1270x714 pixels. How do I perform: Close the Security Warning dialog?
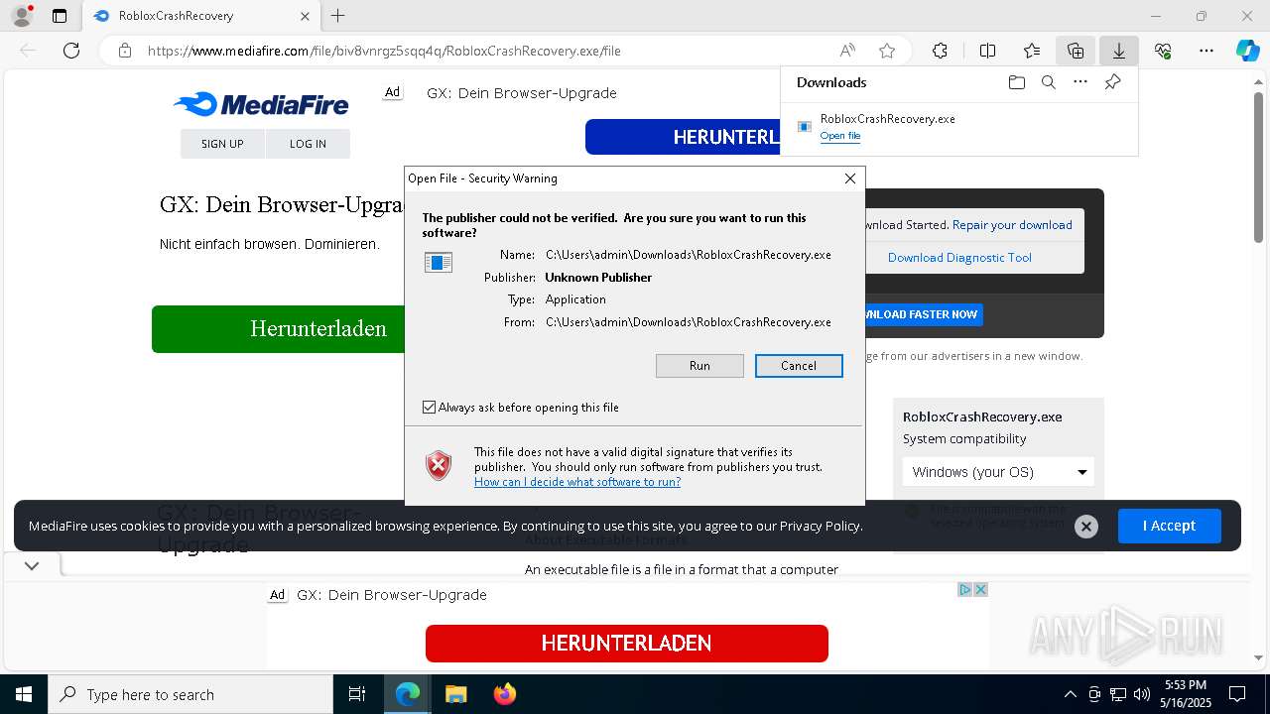849,178
